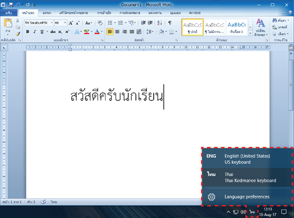Activate the Format Painter brush
294x218 pixels.
click(18, 34)
